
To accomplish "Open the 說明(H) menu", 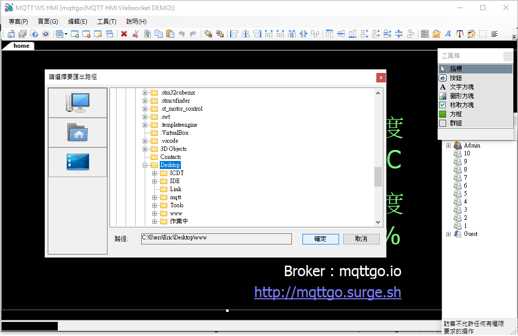I will (137, 22).
